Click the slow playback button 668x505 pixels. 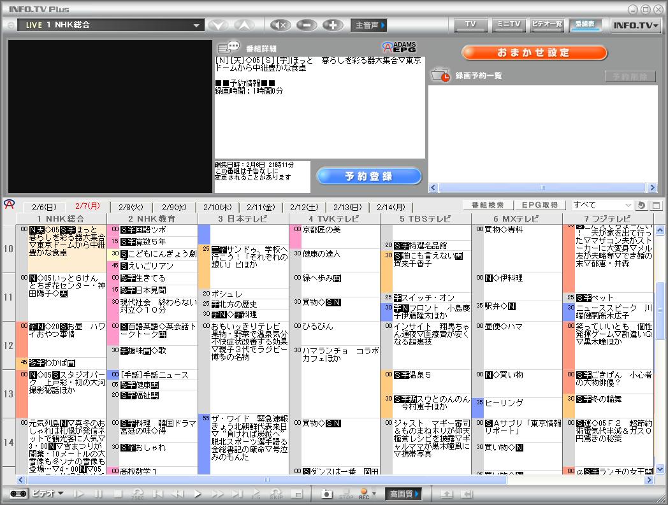coord(78,494)
